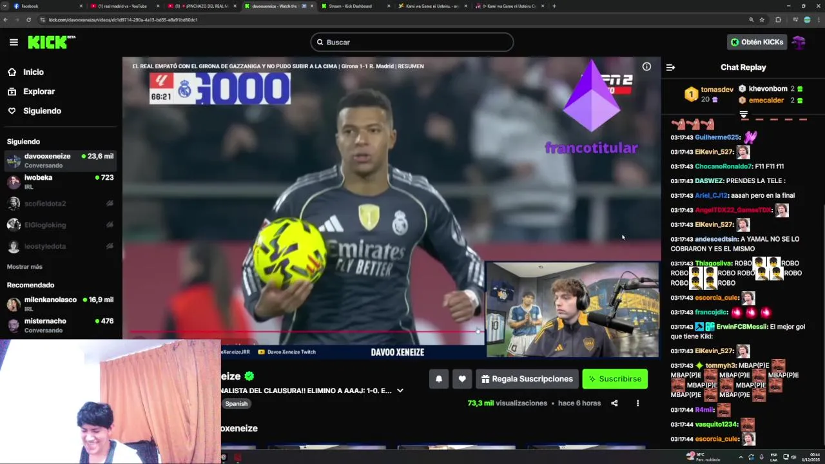Expand Mostrar más followed channels
This screenshot has height=464, width=825.
tap(24, 267)
